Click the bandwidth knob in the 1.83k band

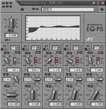pos(79,79)
